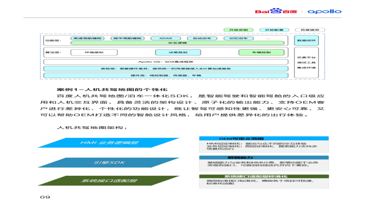Click the 百度提供 white legend pill

coord(310,30)
